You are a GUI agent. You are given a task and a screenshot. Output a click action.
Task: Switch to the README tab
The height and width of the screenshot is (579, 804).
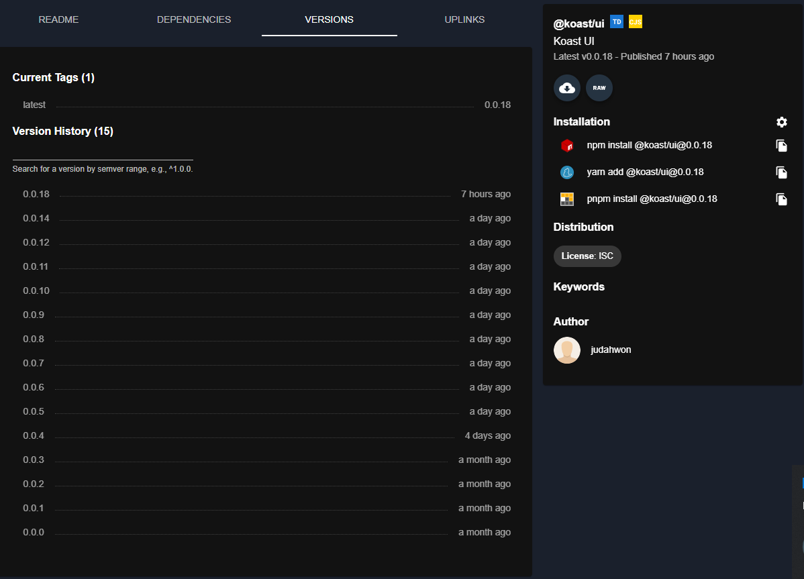tap(58, 19)
